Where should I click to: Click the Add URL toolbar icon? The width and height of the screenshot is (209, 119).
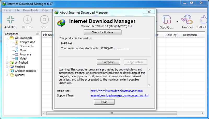coord(10,20)
